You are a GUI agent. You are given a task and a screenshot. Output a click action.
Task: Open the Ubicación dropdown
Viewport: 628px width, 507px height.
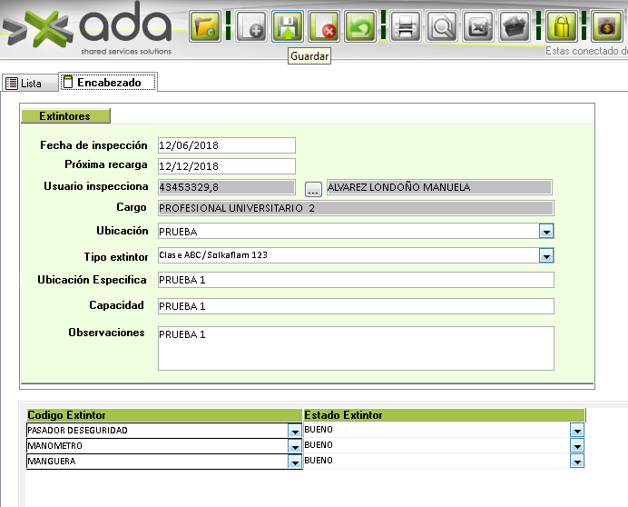tap(546, 232)
